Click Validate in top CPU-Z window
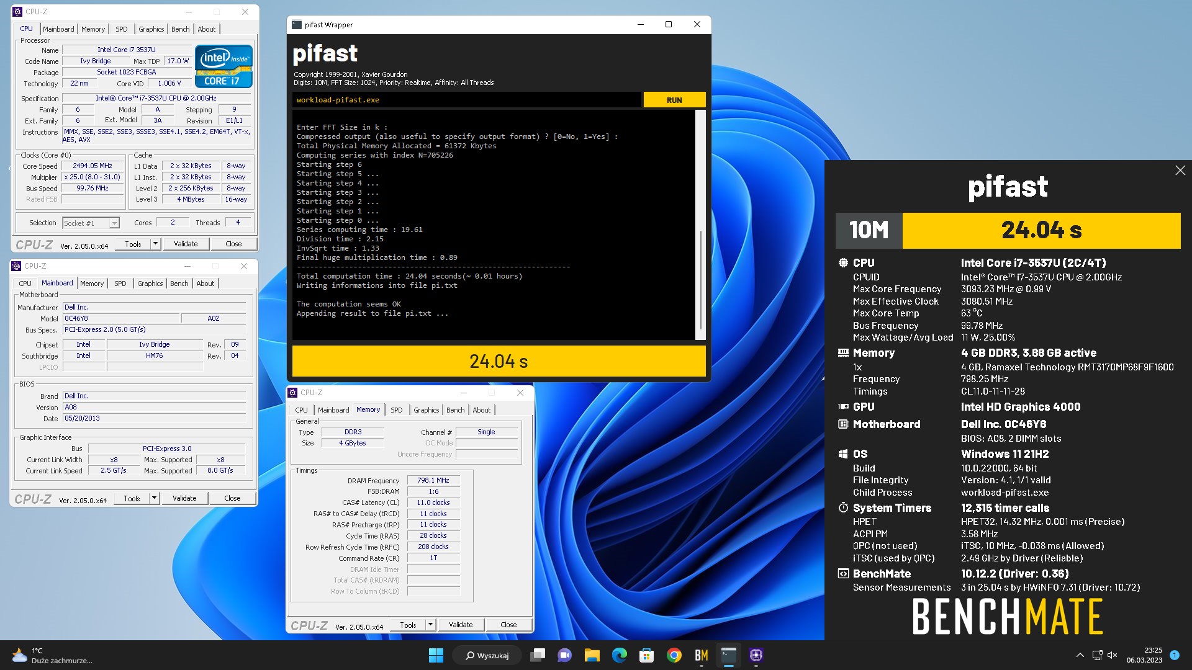This screenshot has height=670, width=1192. pyautogui.click(x=186, y=244)
